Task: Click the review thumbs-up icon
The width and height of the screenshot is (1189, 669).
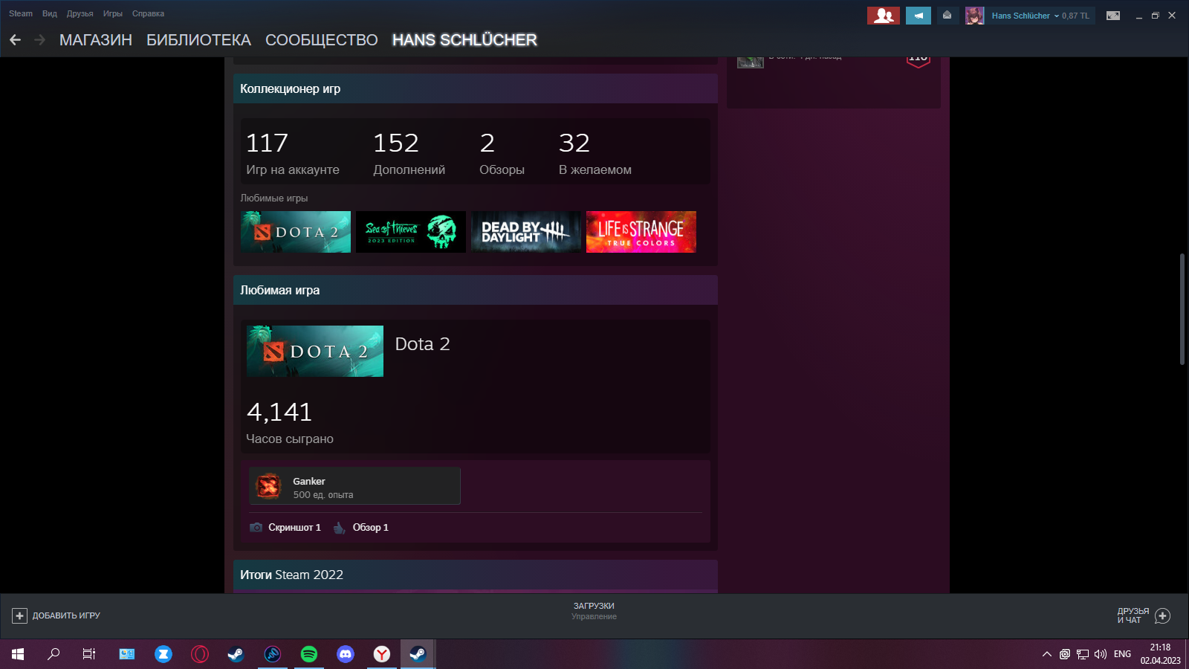Action: pos(339,528)
